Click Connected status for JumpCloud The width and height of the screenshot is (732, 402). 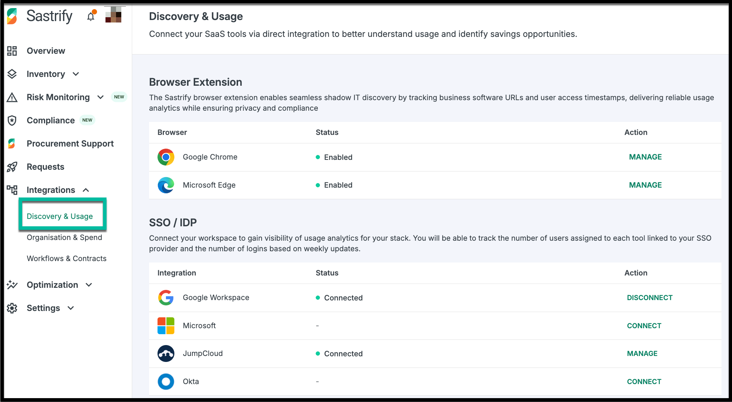(x=339, y=354)
